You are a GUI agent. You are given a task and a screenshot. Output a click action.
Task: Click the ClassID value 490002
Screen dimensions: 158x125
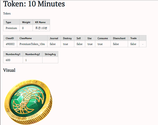point(10,44)
